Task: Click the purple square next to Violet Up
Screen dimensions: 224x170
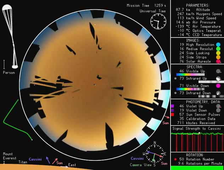Action: coord(172,106)
